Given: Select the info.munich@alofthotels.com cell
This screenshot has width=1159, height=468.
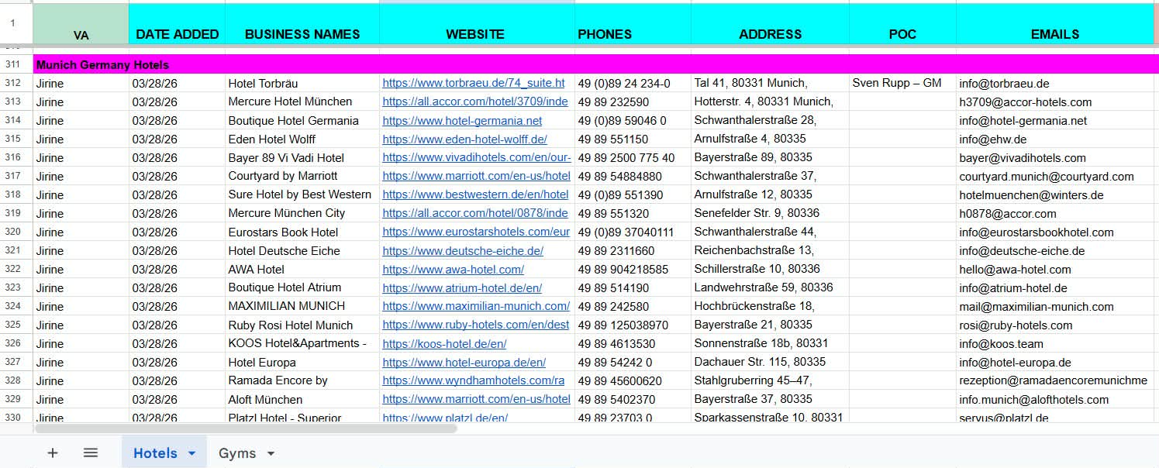Looking at the screenshot, I should click(x=1055, y=399).
